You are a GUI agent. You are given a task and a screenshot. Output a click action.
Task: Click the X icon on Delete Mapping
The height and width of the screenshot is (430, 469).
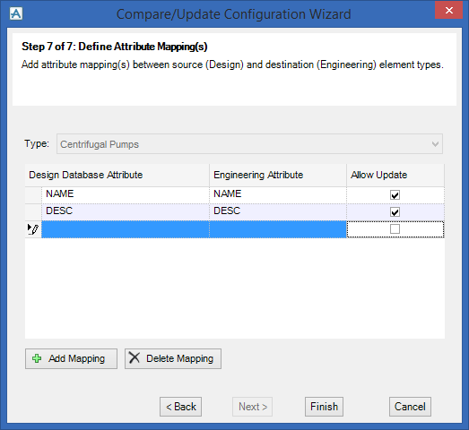click(135, 357)
